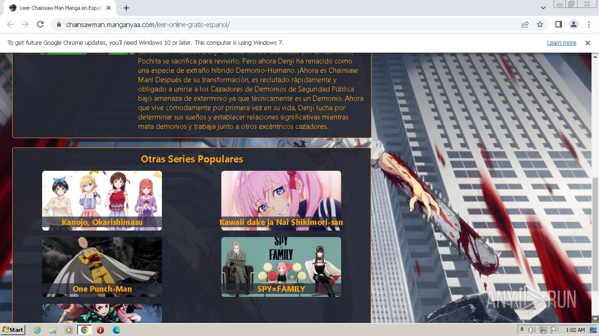Viewport: 599px width, 336px height.
Task: Show desktop button at taskbar end
Action: tap(594, 330)
